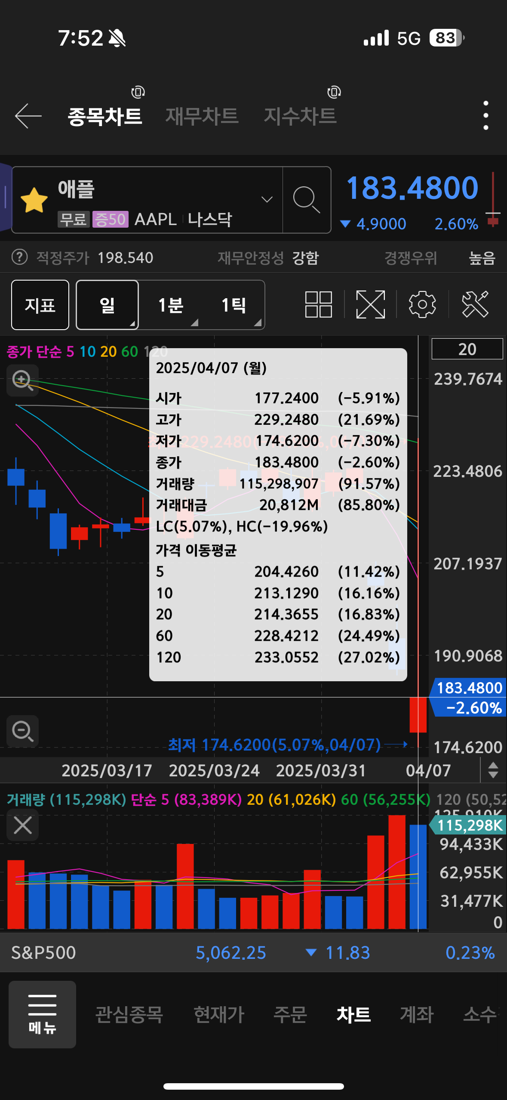Tap the moving average legend 종가 단순
This screenshot has width=507, height=1100.
tap(34, 352)
